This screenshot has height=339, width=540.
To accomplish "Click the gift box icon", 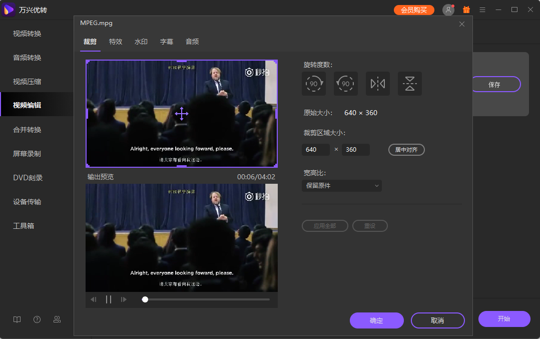I will [466, 10].
